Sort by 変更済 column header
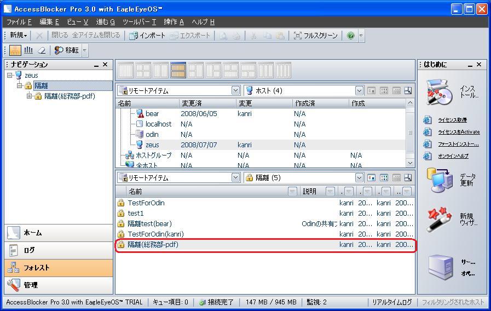The width and height of the screenshot is (491, 311). [x=207, y=103]
